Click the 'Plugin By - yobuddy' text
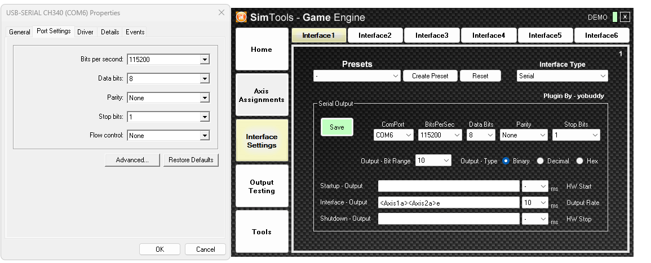 coord(573,96)
